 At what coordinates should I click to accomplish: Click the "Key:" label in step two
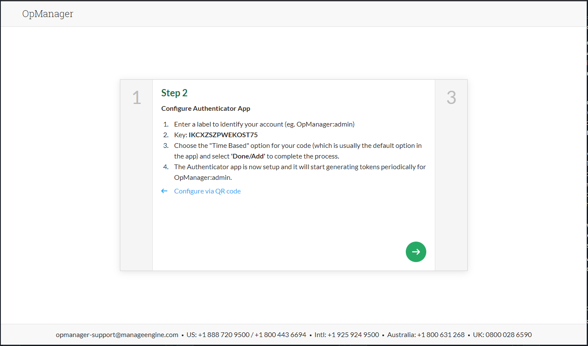[180, 135]
